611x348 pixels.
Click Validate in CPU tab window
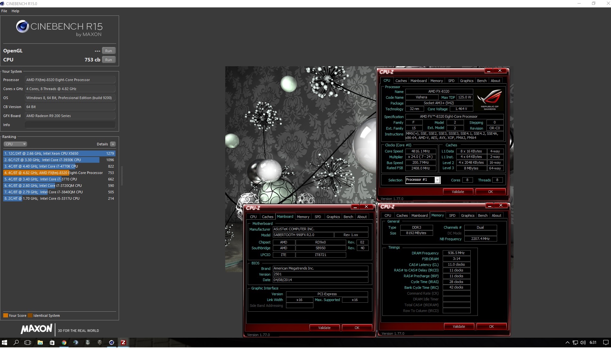click(458, 192)
